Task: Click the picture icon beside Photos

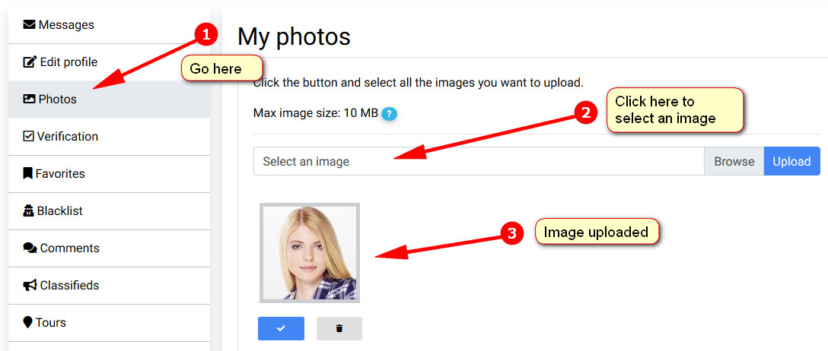Action: pos(30,100)
